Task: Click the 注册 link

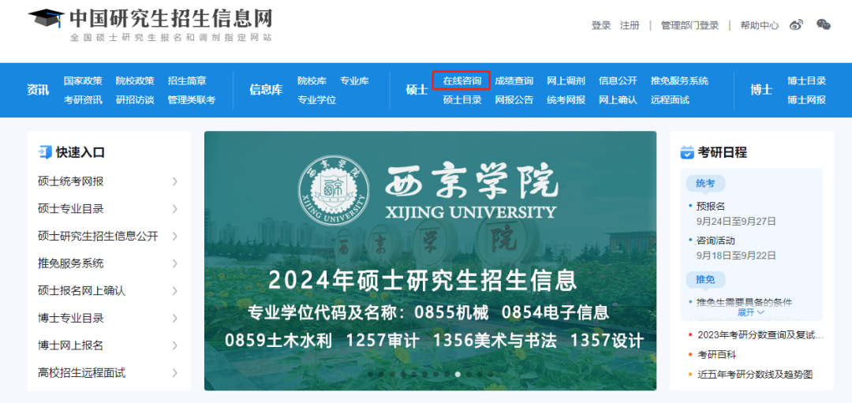Action: click(630, 25)
